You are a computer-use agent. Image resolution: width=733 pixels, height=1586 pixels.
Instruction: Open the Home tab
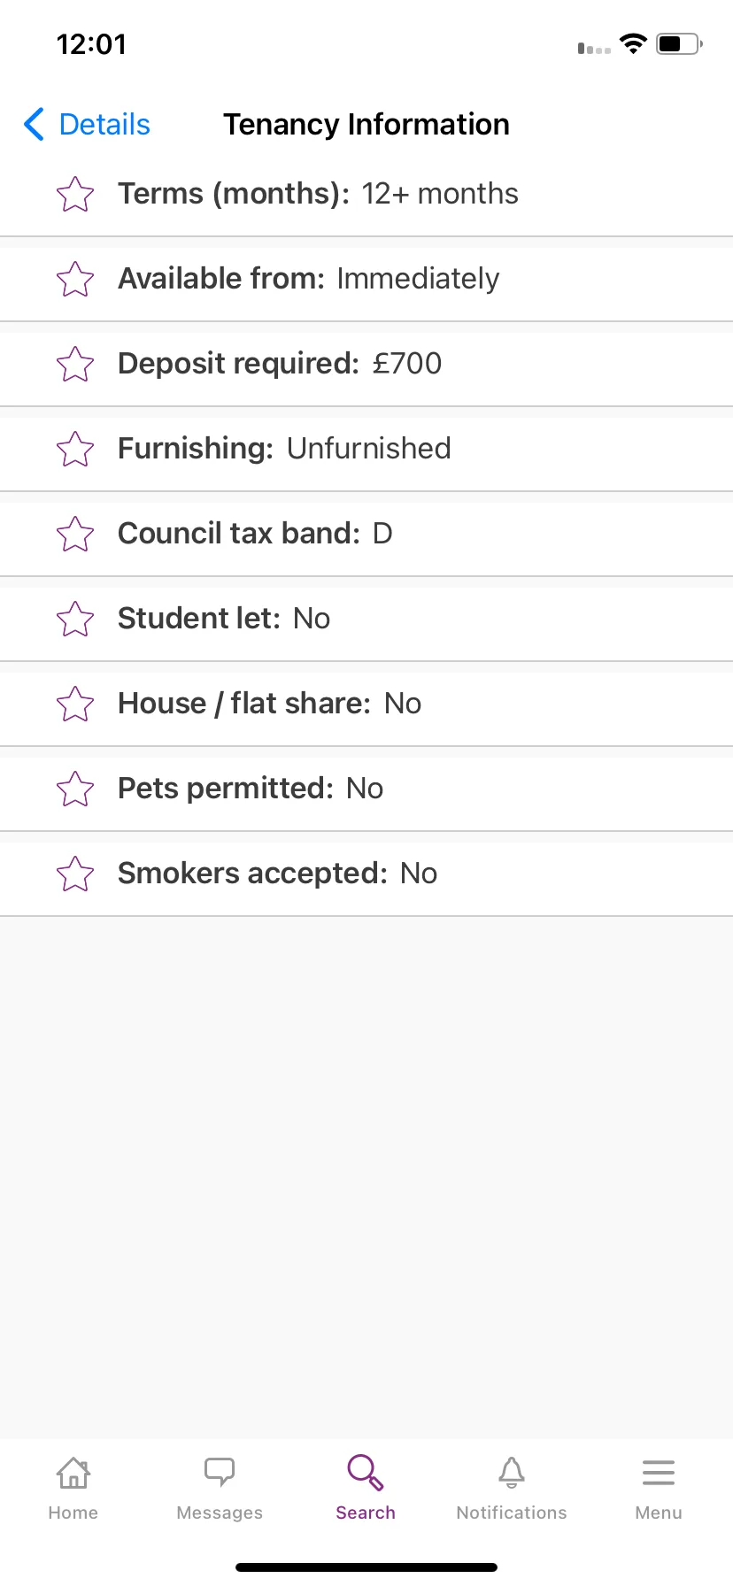click(x=73, y=1489)
